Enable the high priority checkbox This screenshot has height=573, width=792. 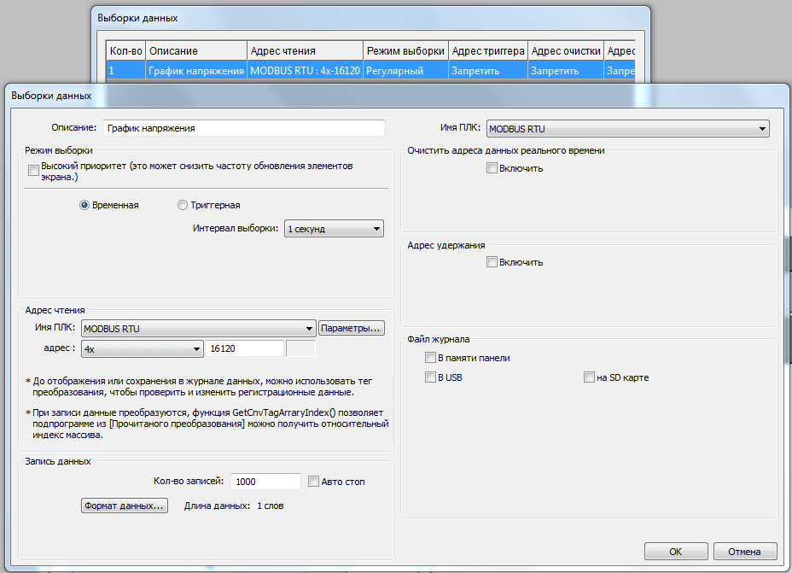[34, 171]
